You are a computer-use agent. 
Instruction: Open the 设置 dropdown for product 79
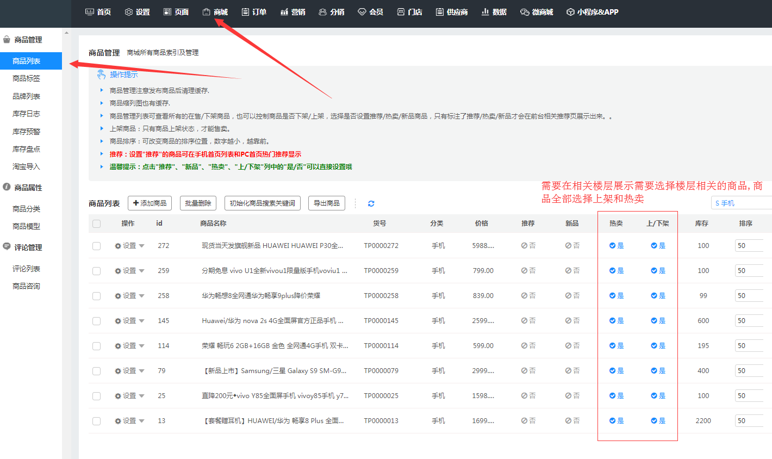(x=129, y=371)
